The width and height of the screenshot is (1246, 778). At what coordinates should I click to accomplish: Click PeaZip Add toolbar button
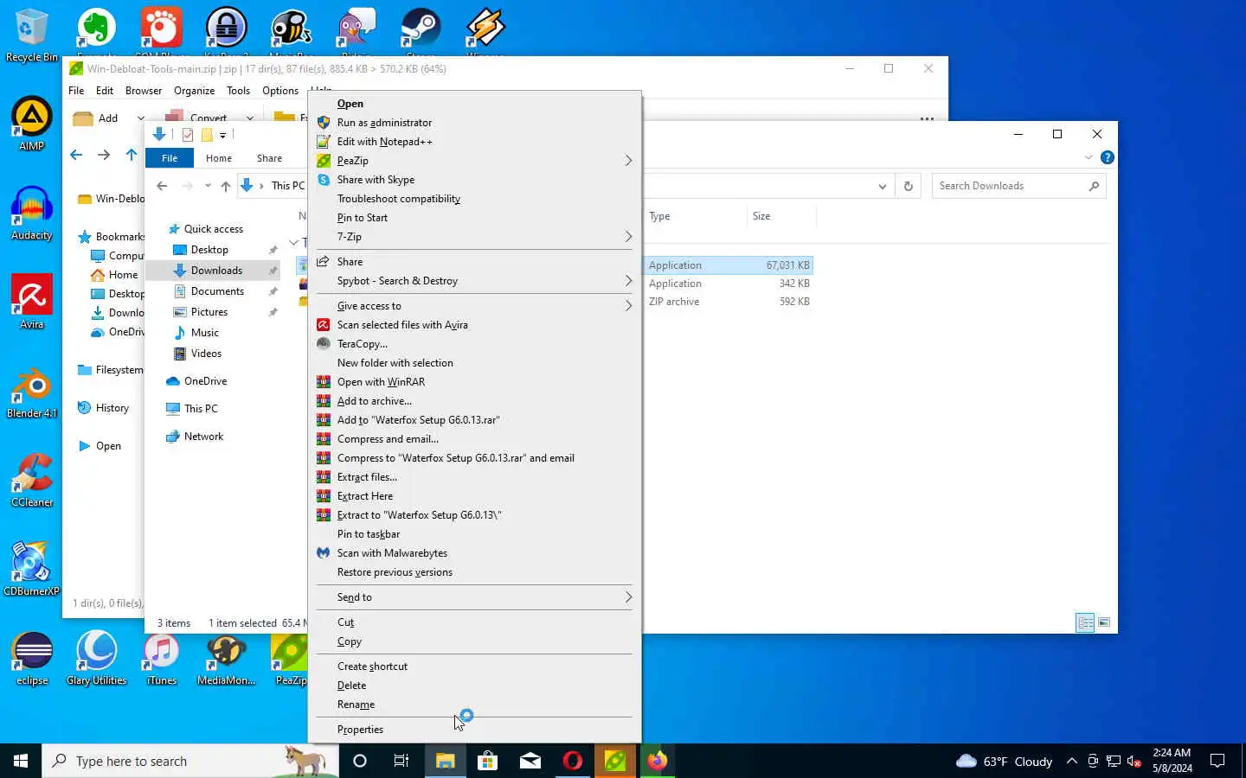(x=97, y=118)
